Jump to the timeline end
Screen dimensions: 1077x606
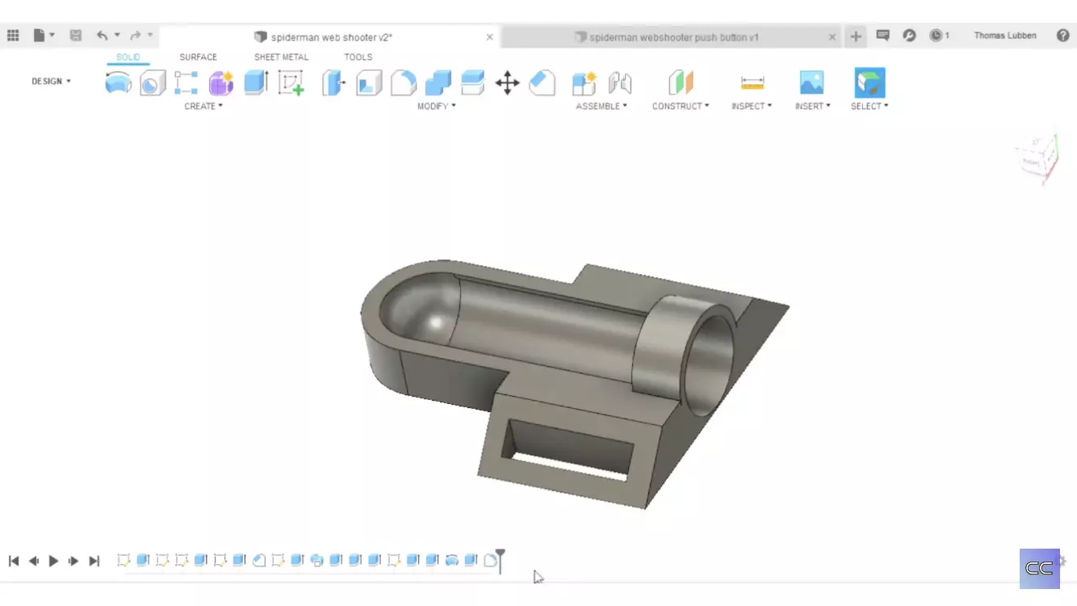[x=94, y=561]
